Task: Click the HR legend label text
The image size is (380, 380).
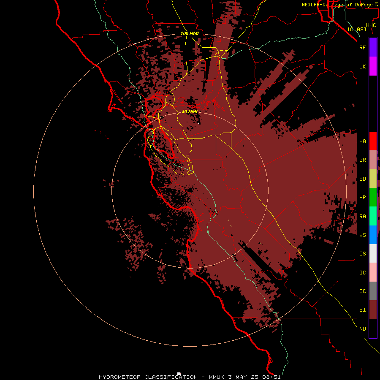Action: pyautogui.click(x=362, y=198)
